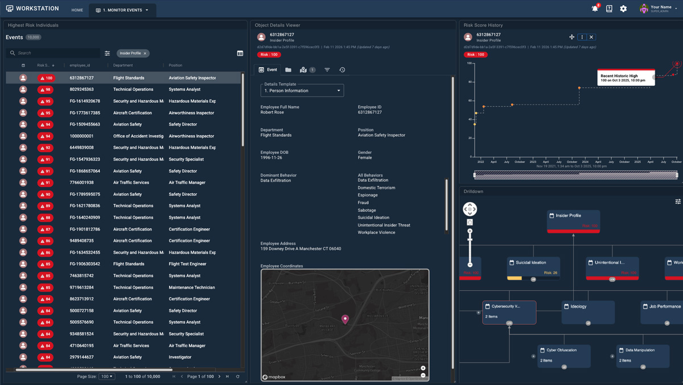Screen dimensions: 683x385
Task: Jump to the last page of events
Action: click(228, 376)
